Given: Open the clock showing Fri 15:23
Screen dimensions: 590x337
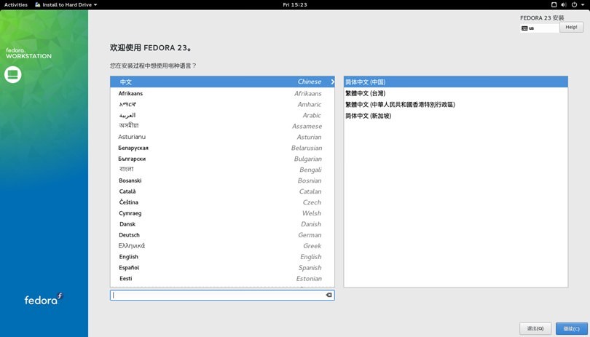Looking at the screenshot, I should [x=295, y=5].
